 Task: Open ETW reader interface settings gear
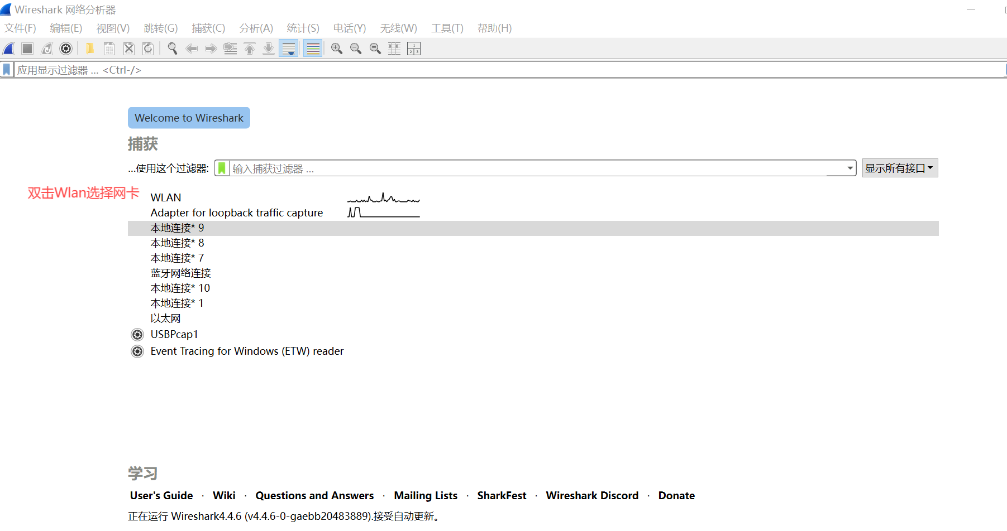[x=137, y=351]
